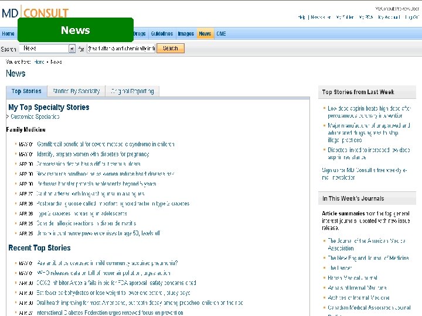Viewport: 422px width, 316px height.
Task: Open the Pertussis booster adolescents story
Action: (96, 184)
